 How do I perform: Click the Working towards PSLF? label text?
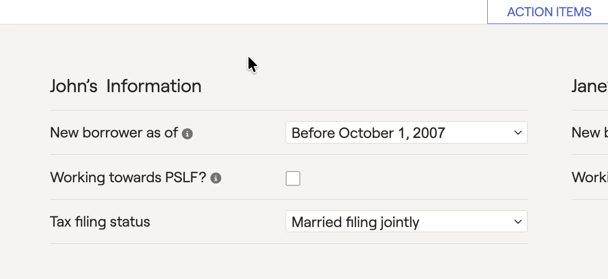tap(128, 178)
